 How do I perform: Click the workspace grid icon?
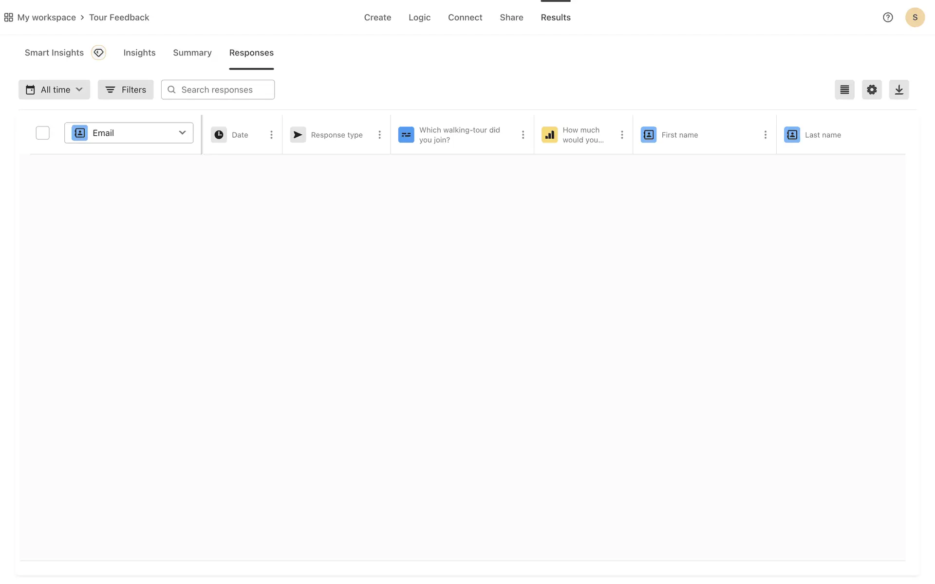(x=8, y=18)
